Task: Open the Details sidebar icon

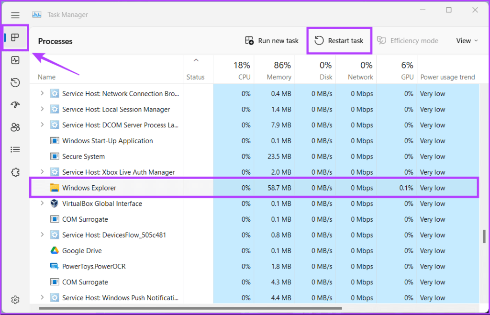Action: [x=15, y=149]
